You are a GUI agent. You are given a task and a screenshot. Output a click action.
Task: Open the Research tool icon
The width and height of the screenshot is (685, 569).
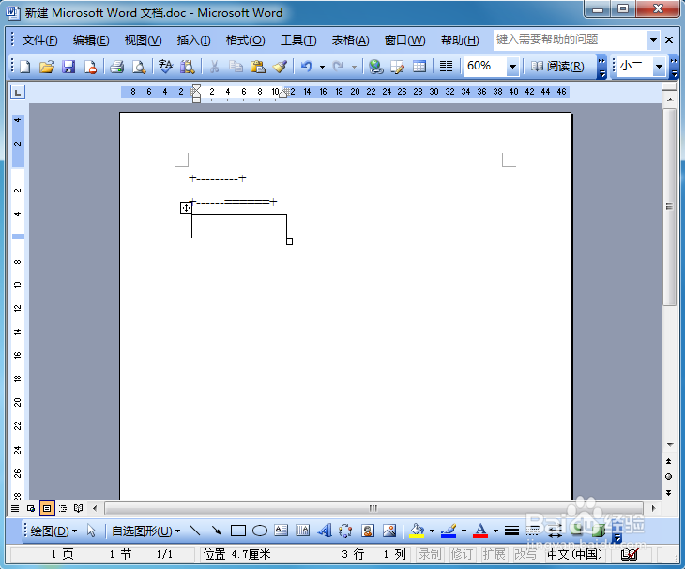(188, 67)
